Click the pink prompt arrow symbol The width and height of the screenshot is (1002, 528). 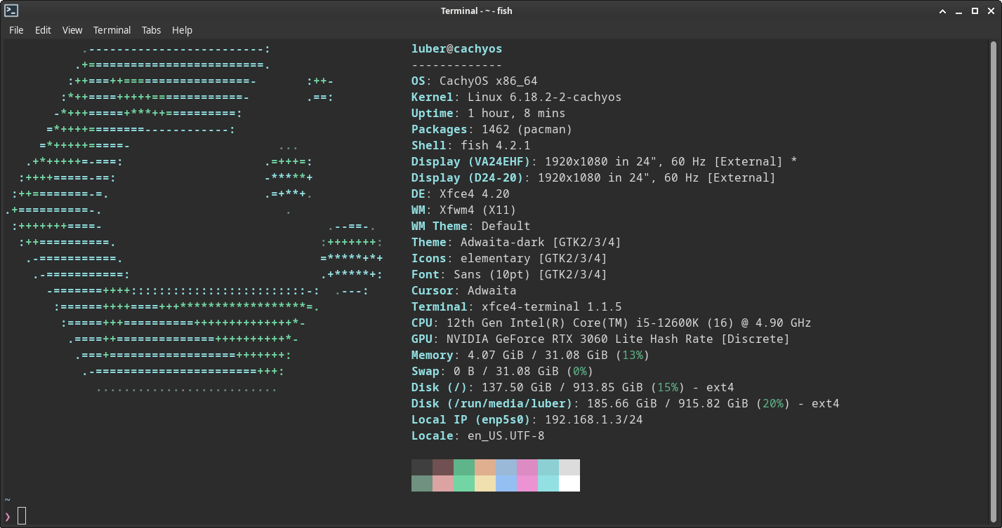pyautogui.click(x=8, y=516)
